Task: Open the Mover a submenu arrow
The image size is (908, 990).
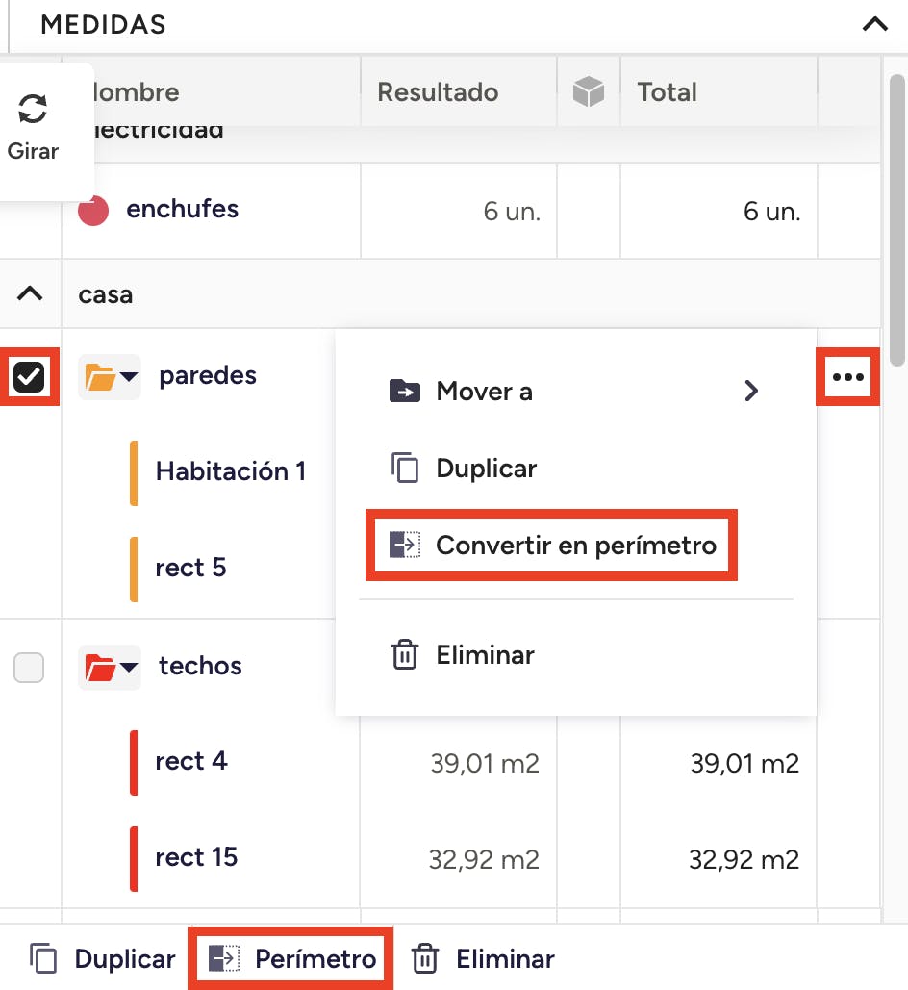Action: click(x=751, y=391)
